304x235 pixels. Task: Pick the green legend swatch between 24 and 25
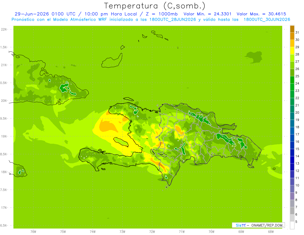pyautogui.click(x=292, y=80)
